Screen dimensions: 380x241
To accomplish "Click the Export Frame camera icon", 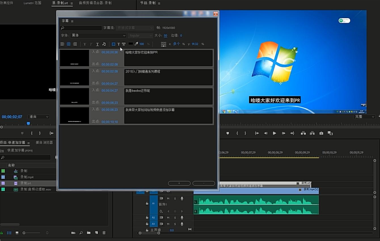I will (x=321, y=133).
